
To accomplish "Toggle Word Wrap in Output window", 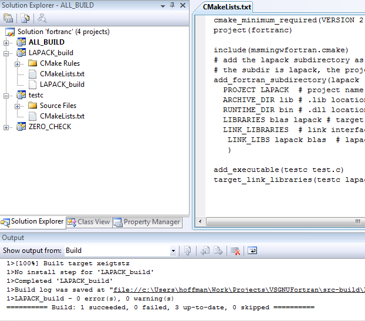I will click(x=252, y=251).
